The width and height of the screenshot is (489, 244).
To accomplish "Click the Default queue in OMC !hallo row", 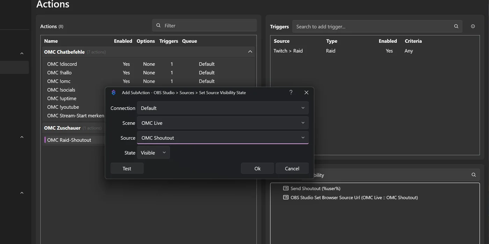I will coord(207,73).
